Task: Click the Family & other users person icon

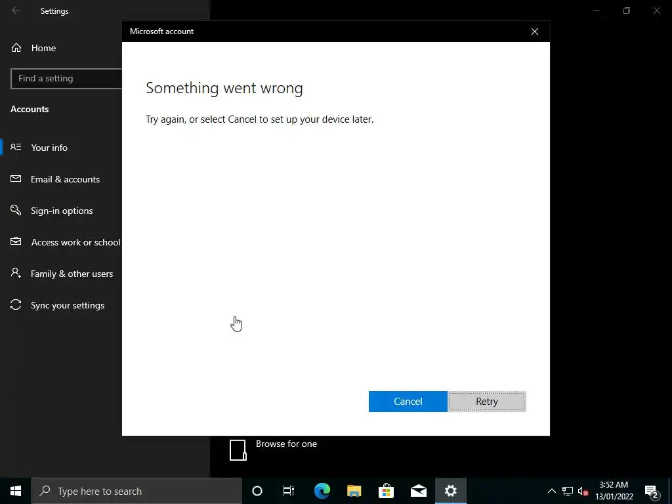Action: pos(16,273)
